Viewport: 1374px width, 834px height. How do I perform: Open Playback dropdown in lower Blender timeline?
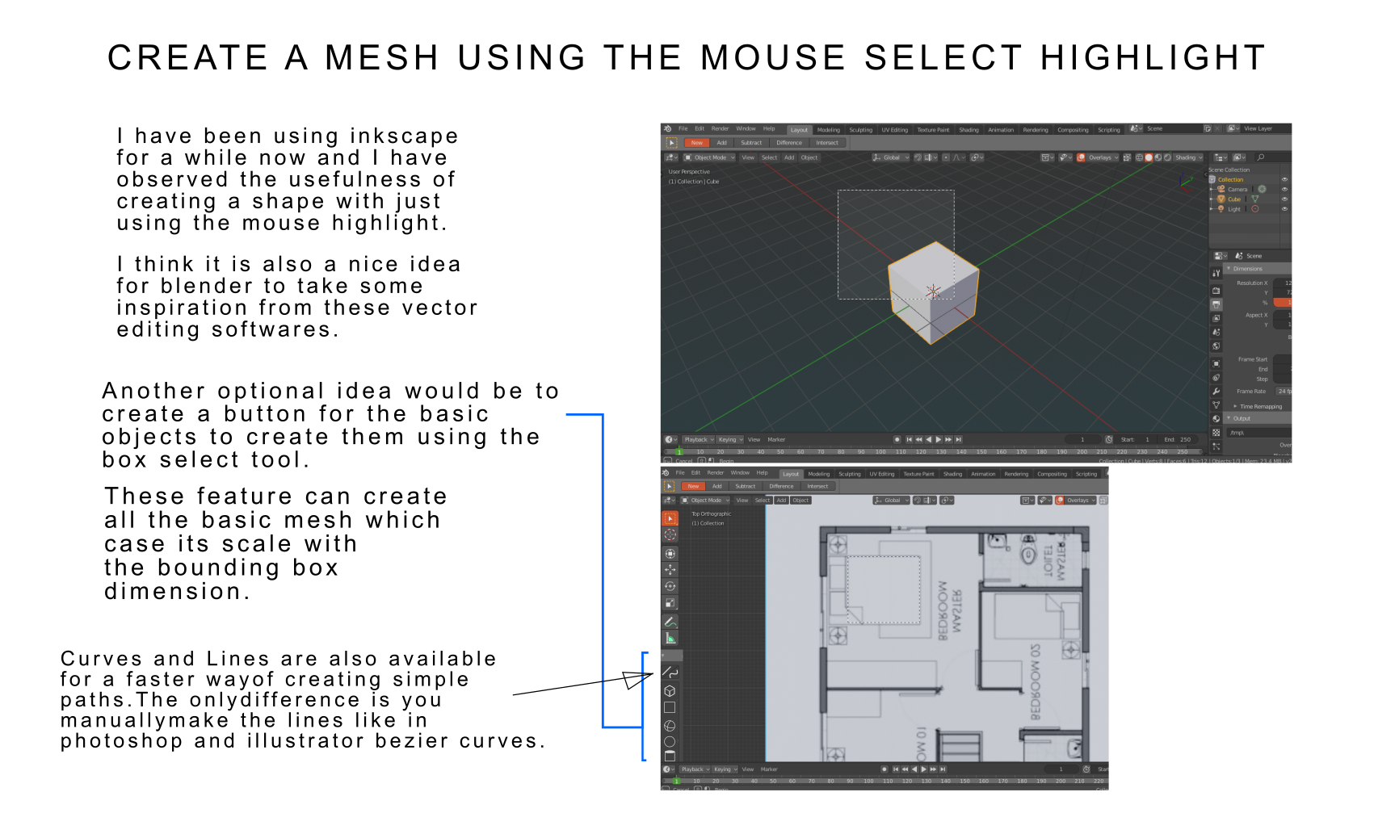(x=695, y=769)
